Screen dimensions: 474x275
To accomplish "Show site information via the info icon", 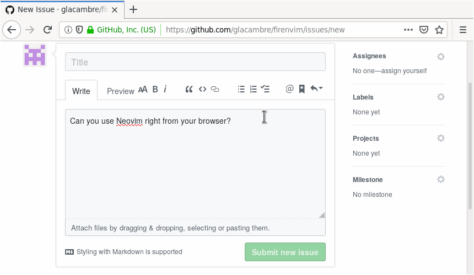I will [x=68, y=30].
